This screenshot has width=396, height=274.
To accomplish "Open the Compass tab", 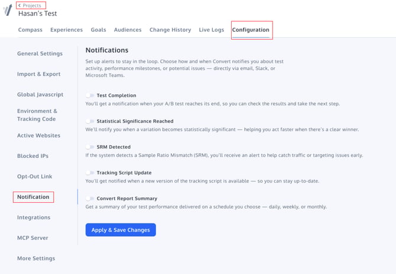I will point(30,29).
